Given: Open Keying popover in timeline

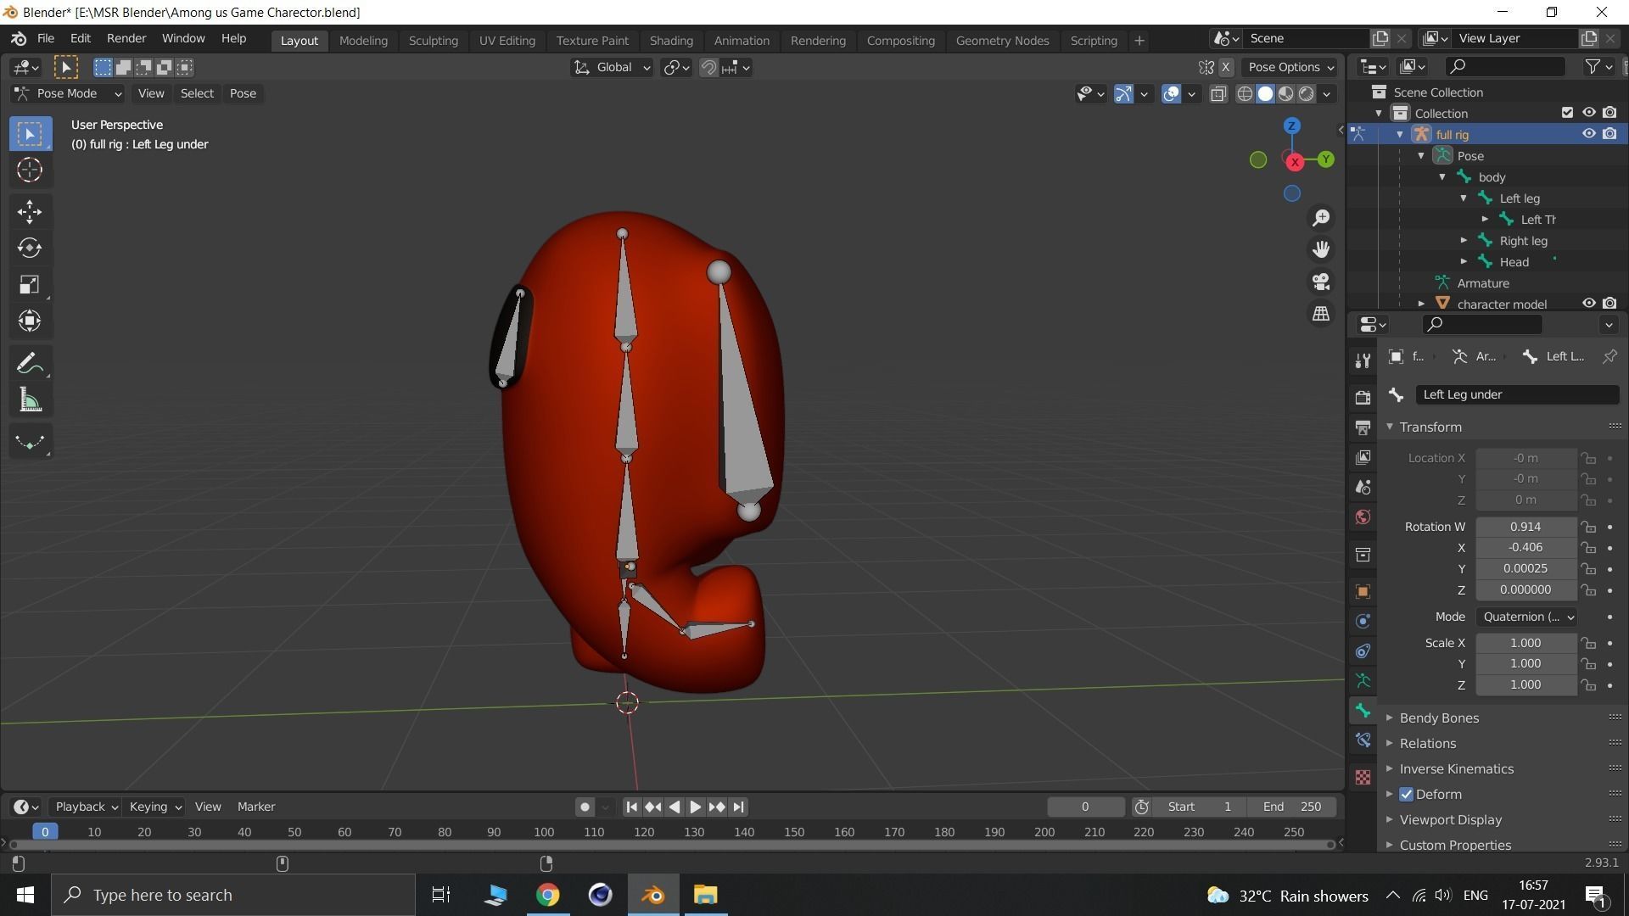Looking at the screenshot, I should point(155,807).
